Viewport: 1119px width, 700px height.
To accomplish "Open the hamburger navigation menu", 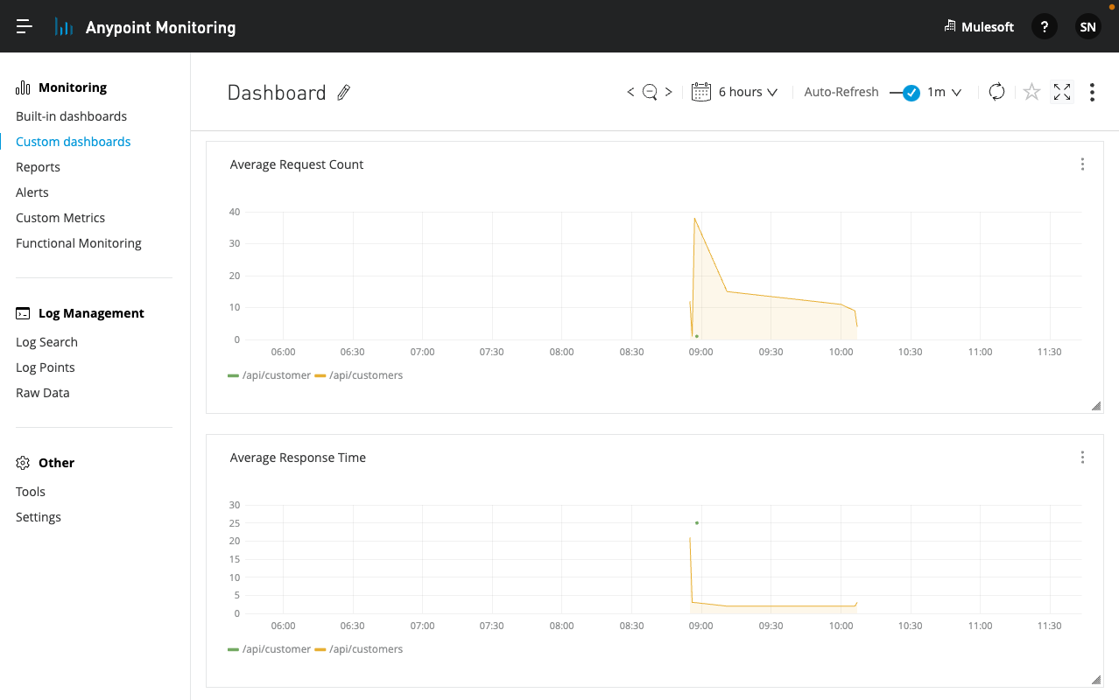I will pyautogui.click(x=24, y=25).
